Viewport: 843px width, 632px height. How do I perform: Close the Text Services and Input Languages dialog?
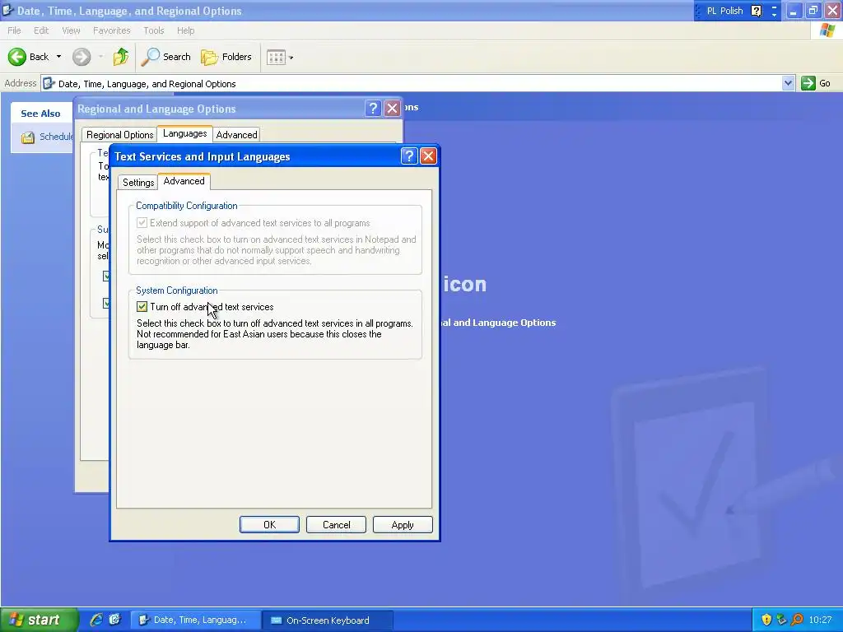428,156
